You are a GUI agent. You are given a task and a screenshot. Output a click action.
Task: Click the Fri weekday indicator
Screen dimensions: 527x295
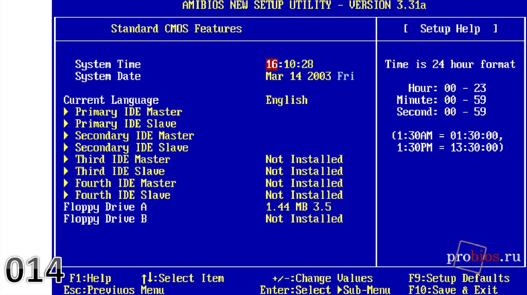(x=346, y=76)
